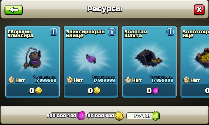Viewport: 209px width, 125px height.
Task: Show info for Эликсирохранилище
Action: tap(112, 32)
